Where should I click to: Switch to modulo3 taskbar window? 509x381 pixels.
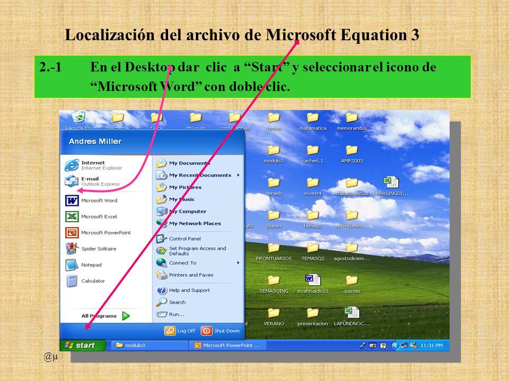pos(150,346)
